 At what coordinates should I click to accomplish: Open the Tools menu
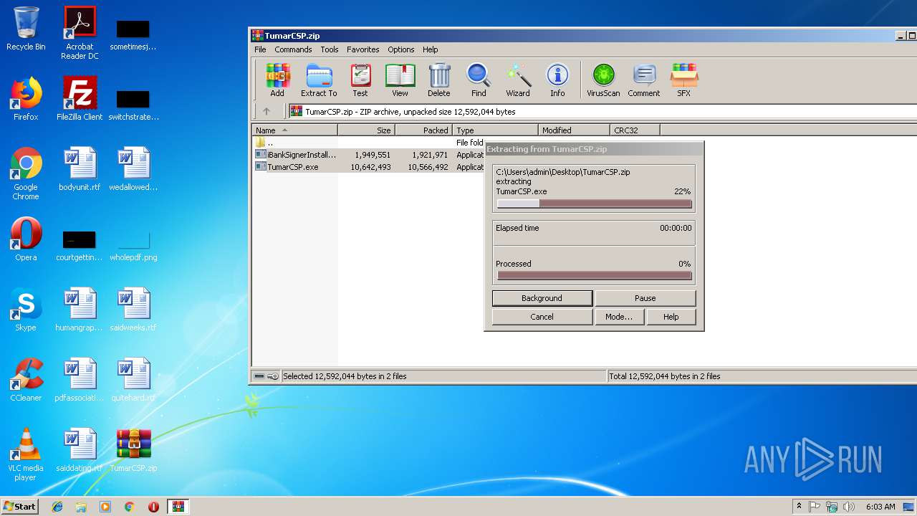click(330, 49)
